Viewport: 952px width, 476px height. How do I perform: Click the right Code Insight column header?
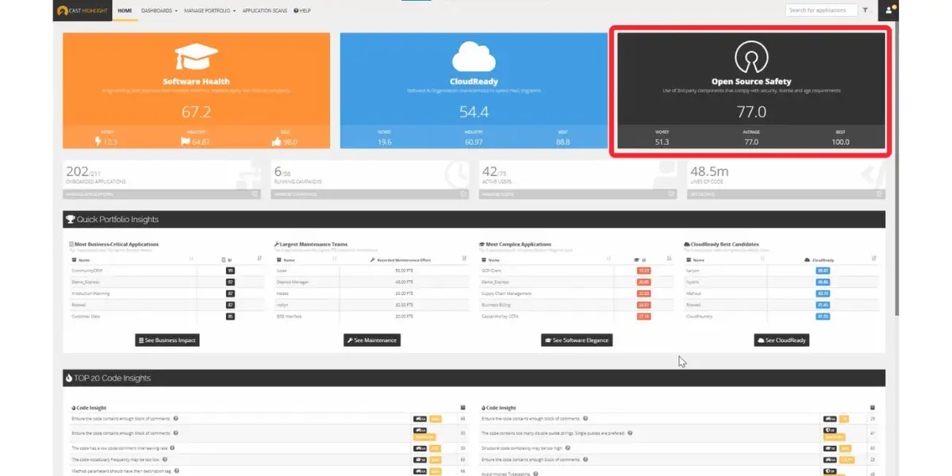pyautogui.click(x=499, y=408)
